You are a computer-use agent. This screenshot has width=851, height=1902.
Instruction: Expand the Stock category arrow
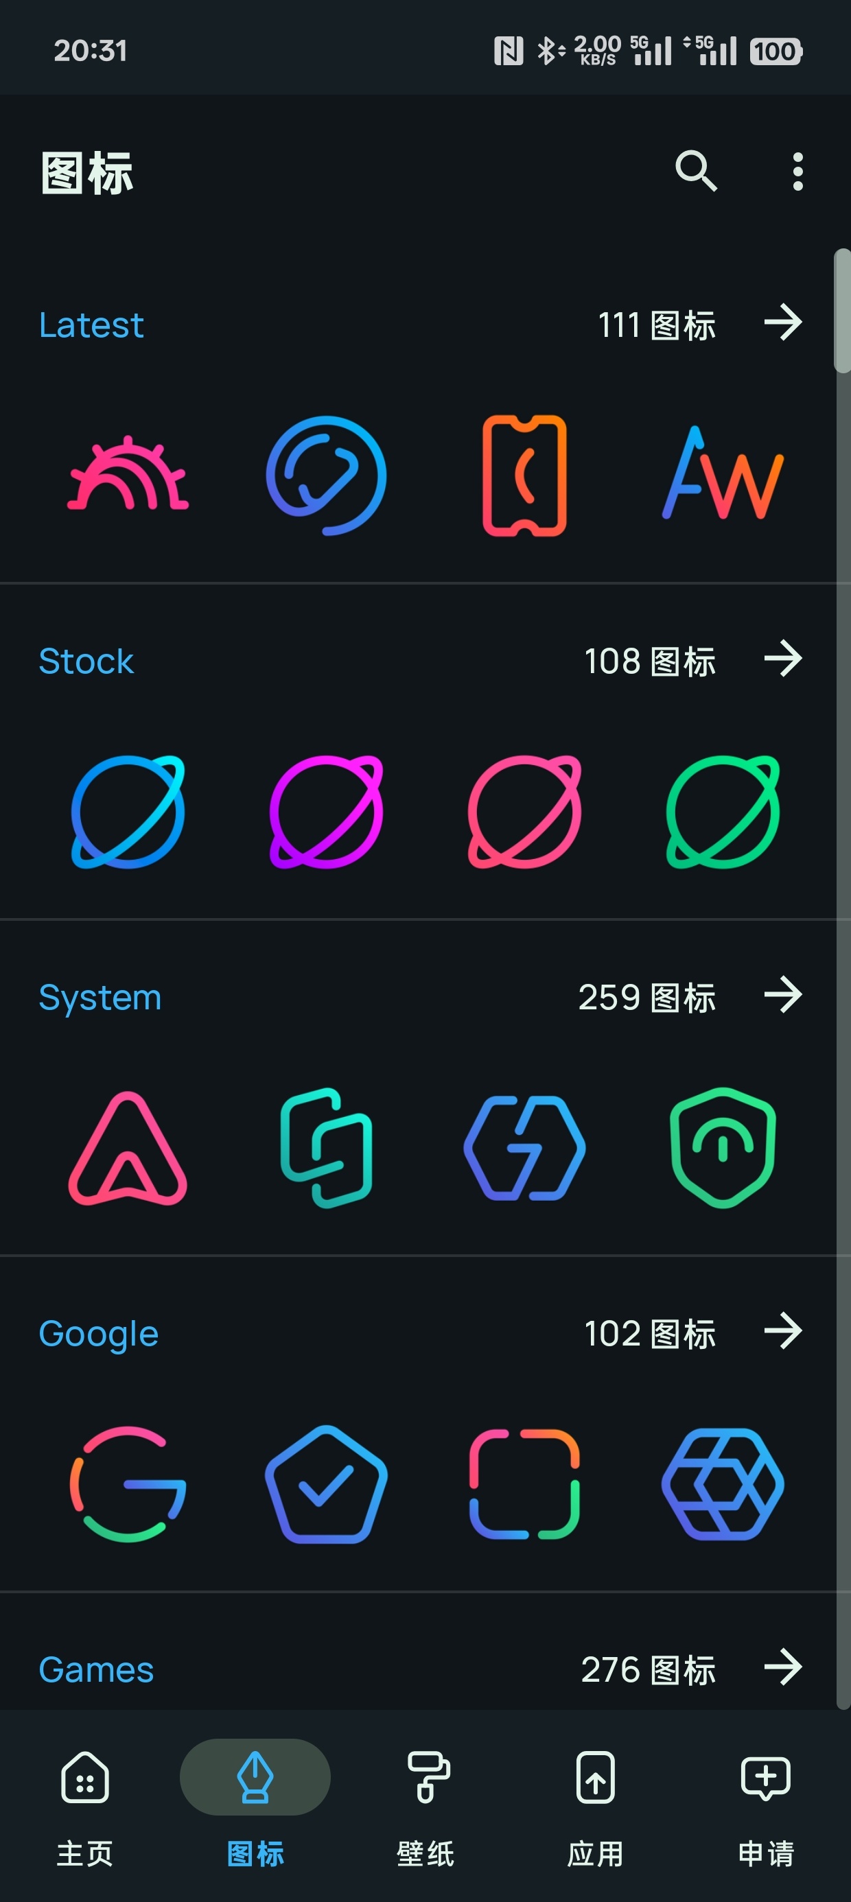tap(783, 659)
